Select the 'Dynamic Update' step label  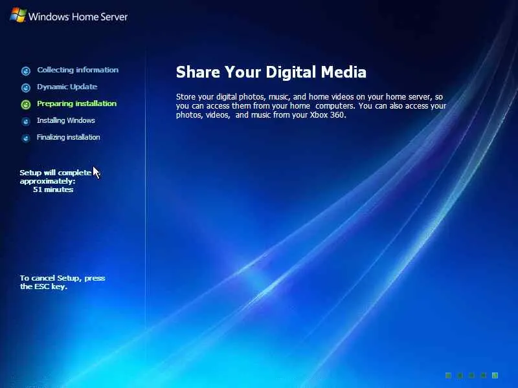tap(67, 87)
